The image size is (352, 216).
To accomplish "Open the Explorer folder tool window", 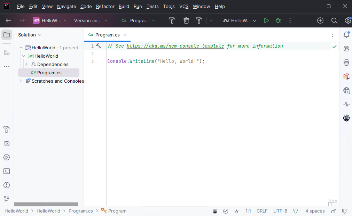I will 7,35.
